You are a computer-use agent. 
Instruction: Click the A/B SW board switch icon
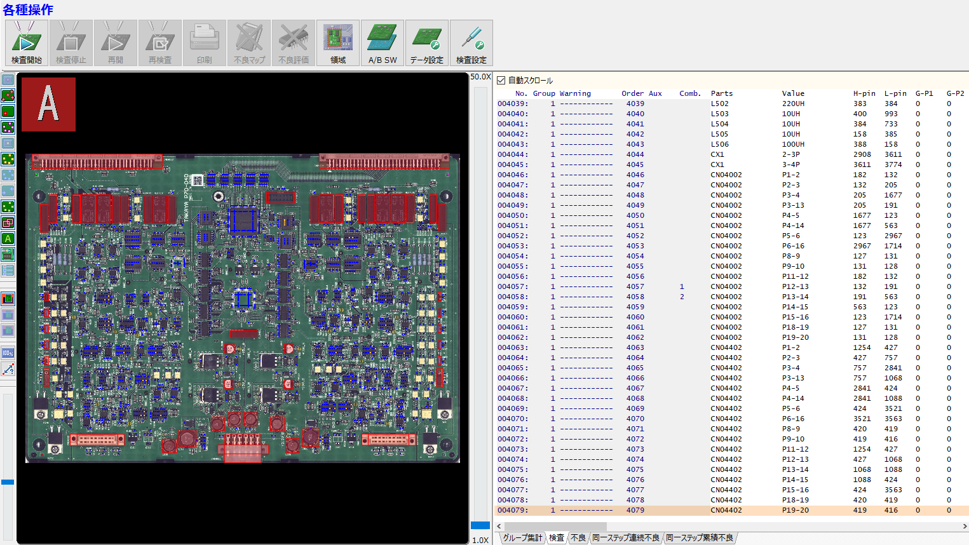coord(383,43)
